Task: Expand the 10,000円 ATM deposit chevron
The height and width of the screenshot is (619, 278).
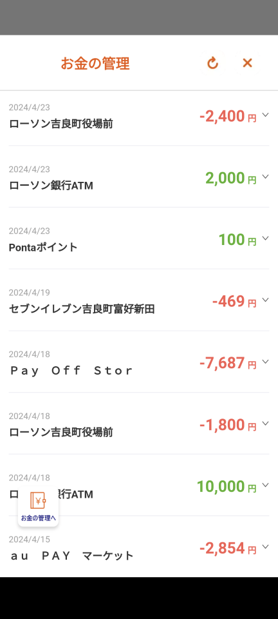Action: (265, 485)
